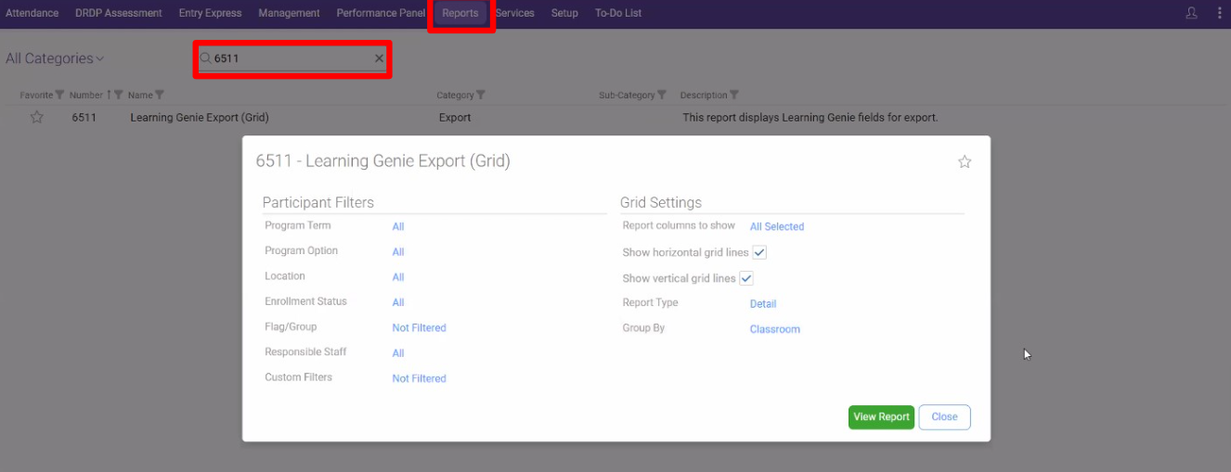Screen dimensions: 1231x472
Task: Sort the Number column ascending arrow
Action: coord(109,95)
